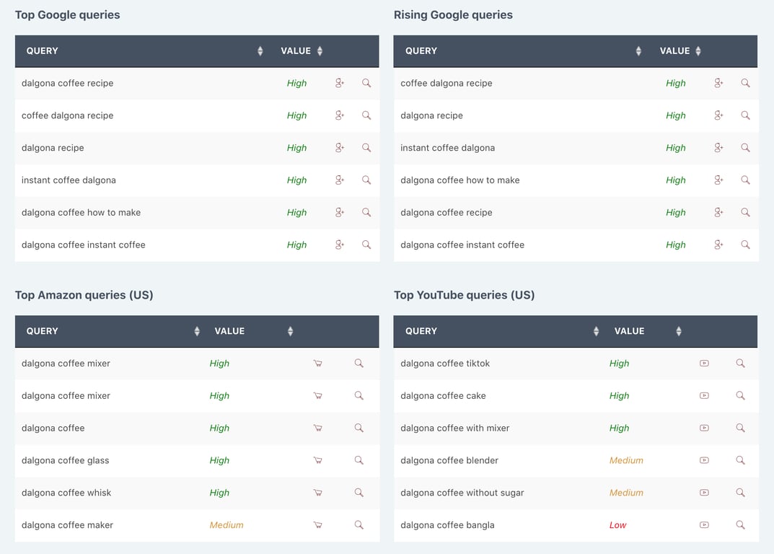Image resolution: width=774 pixels, height=554 pixels.
Task: Click search icon for 'instant coffee dalgona' in Top Google queries
Action: (x=366, y=180)
